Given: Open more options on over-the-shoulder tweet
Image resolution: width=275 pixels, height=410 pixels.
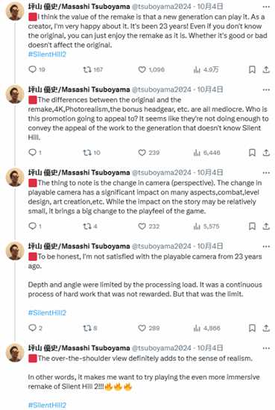Looking at the screenshot, I should pos(266,348).
